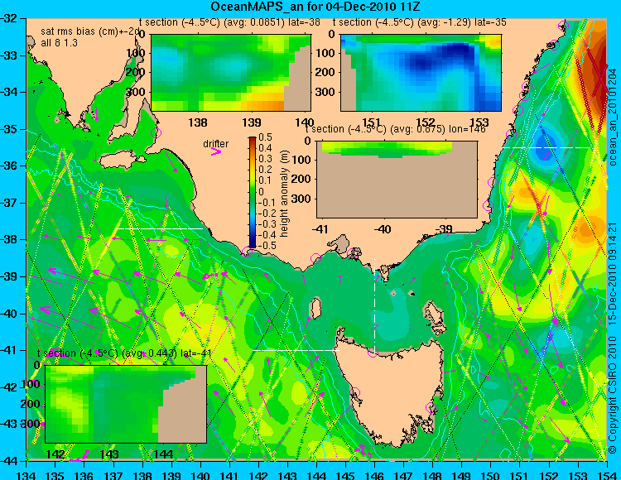Open the temperature section plot for lat=-41
This screenshot has width=621, height=480.
tap(126, 404)
